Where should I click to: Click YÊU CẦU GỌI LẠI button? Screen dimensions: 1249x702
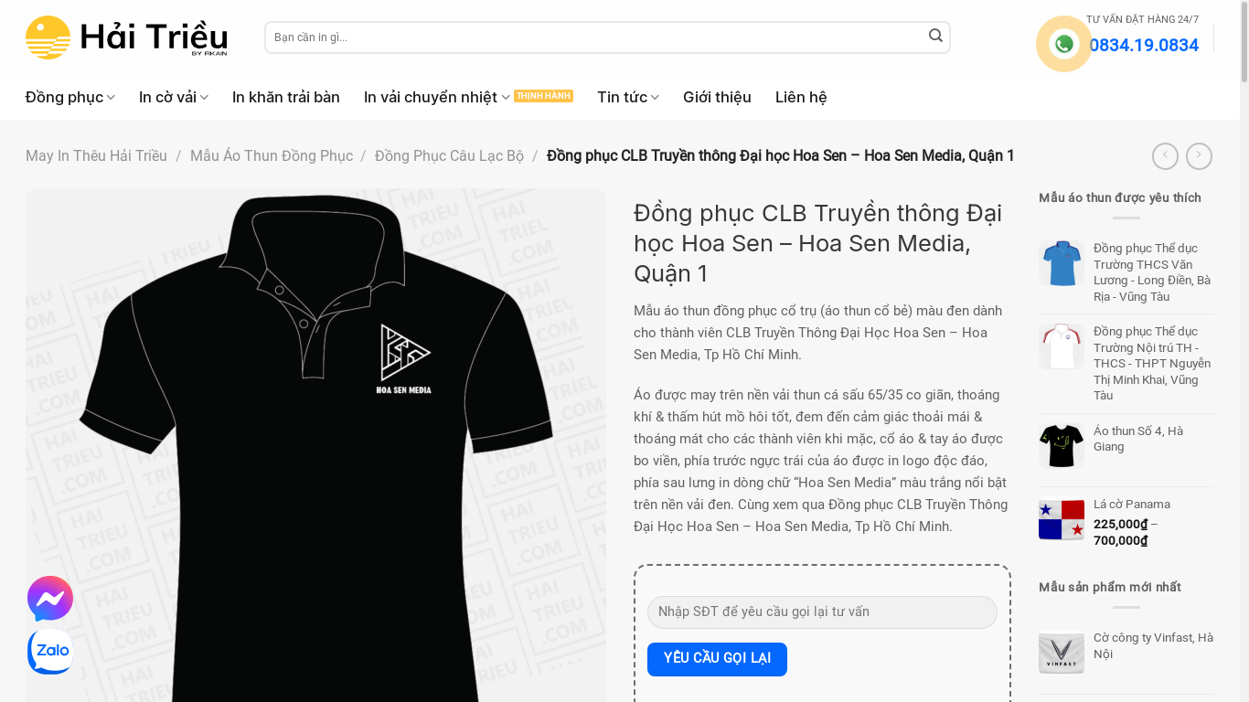(717, 659)
